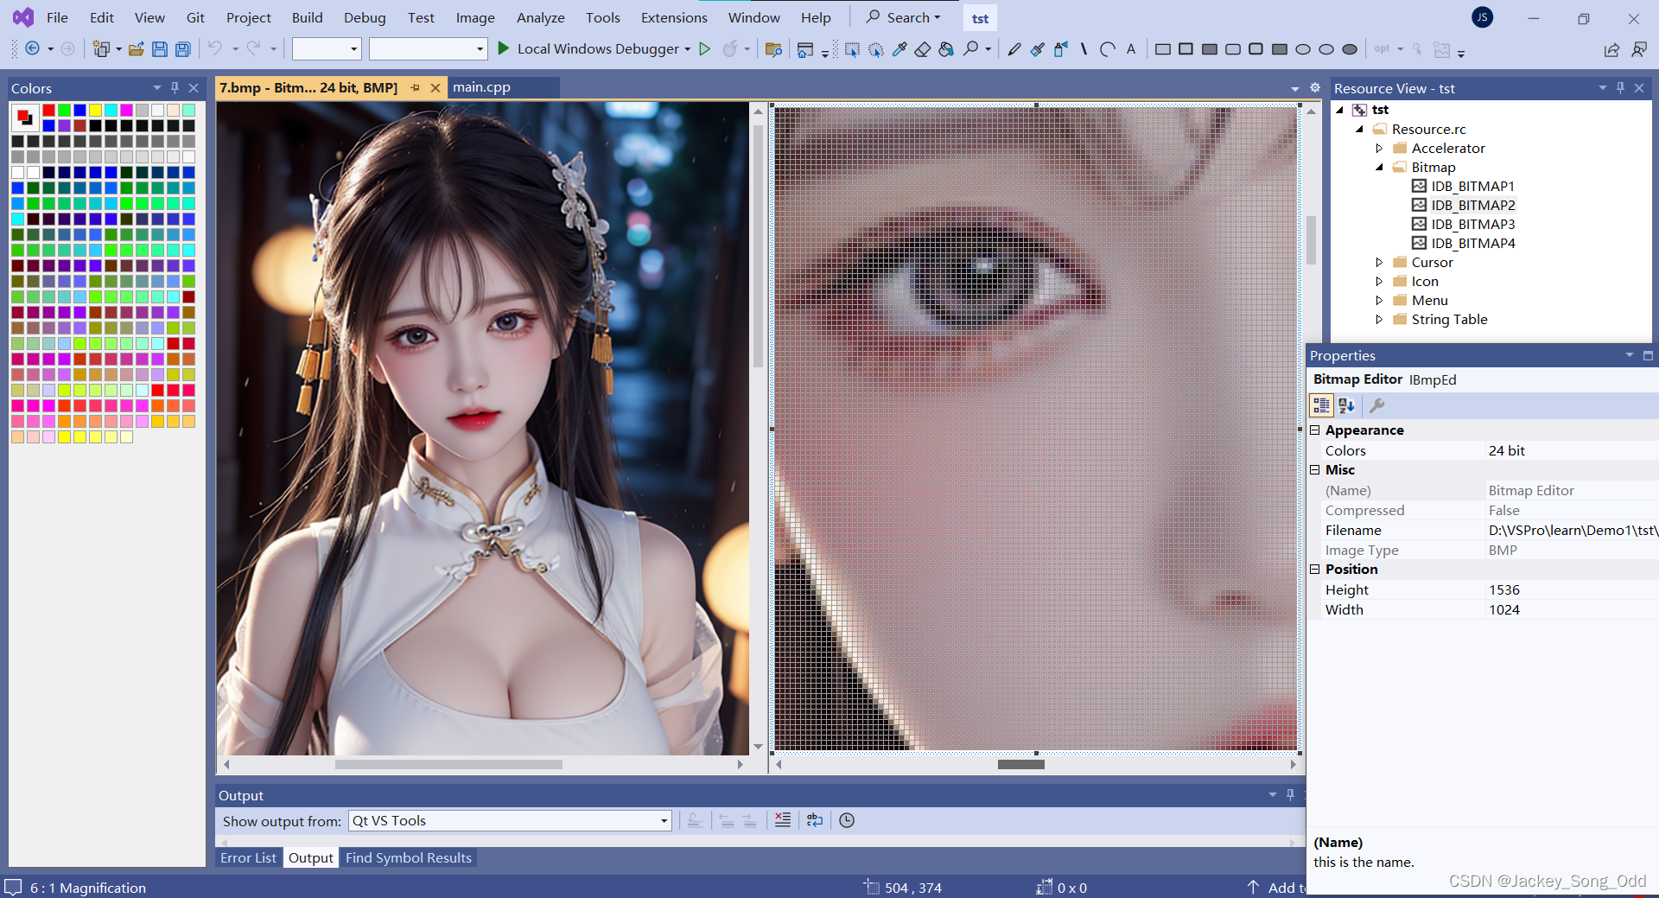Pin the Resource View panel
This screenshot has height=898, width=1659.
coord(1620,88)
